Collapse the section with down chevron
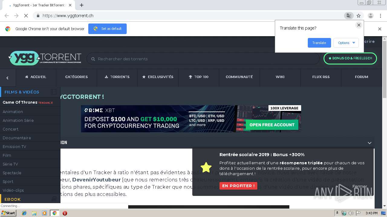387x217 pixels. point(369,143)
